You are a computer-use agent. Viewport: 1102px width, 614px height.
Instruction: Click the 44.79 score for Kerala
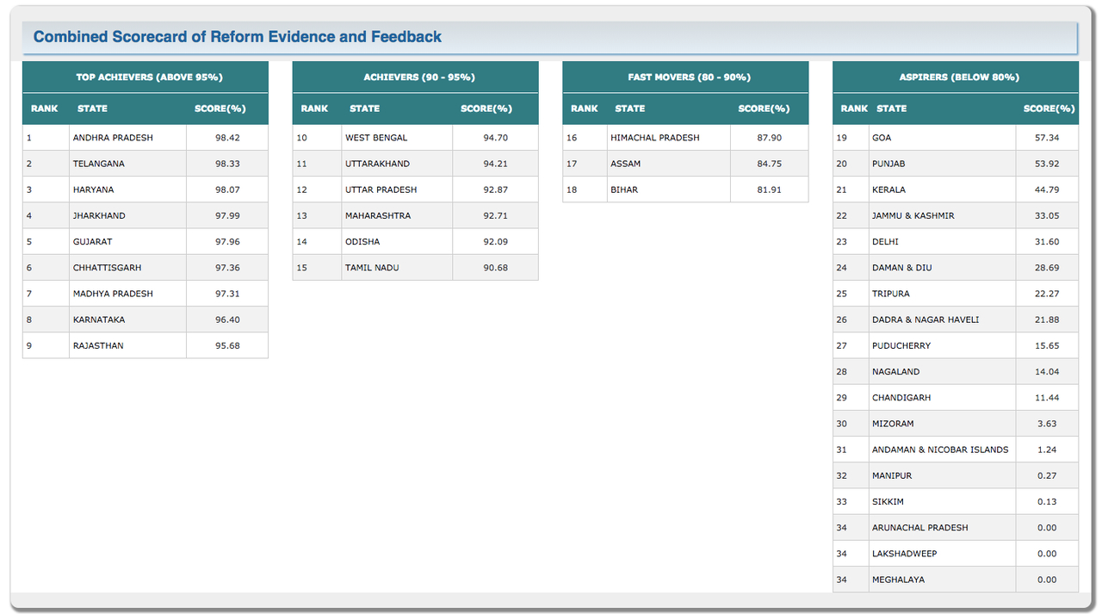[1047, 189]
